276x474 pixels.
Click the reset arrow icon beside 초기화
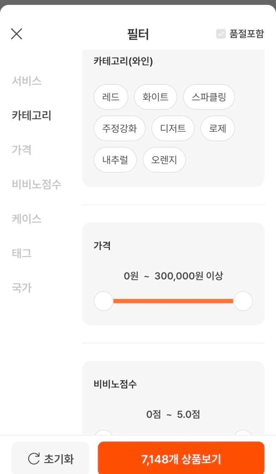(34, 459)
